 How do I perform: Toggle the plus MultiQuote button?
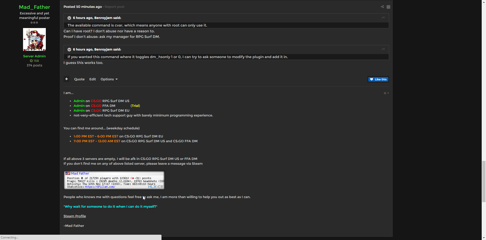point(66,79)
